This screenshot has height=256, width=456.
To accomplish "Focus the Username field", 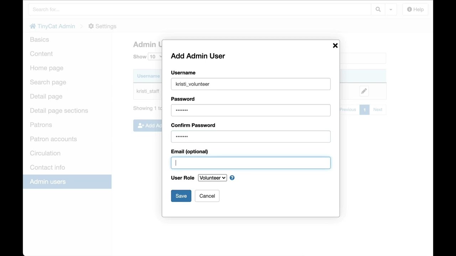I will point(250,84).
